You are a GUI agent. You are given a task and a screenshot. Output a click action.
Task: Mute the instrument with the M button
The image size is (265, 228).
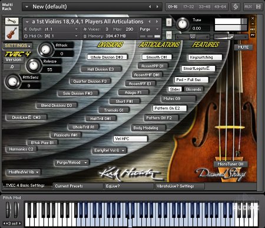[168, 35]
